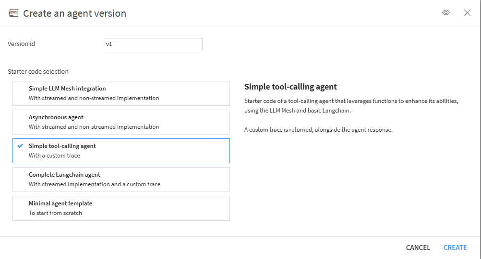Click 'To start from scratch' subtitle
The width and height of the screenshot is (481, 259).
pyautogui.click(x=55, y=213)
